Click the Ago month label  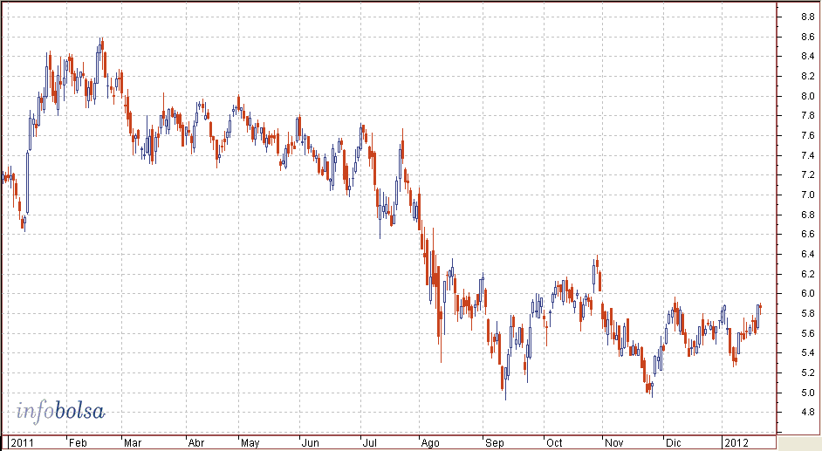[x=430, y=443]
